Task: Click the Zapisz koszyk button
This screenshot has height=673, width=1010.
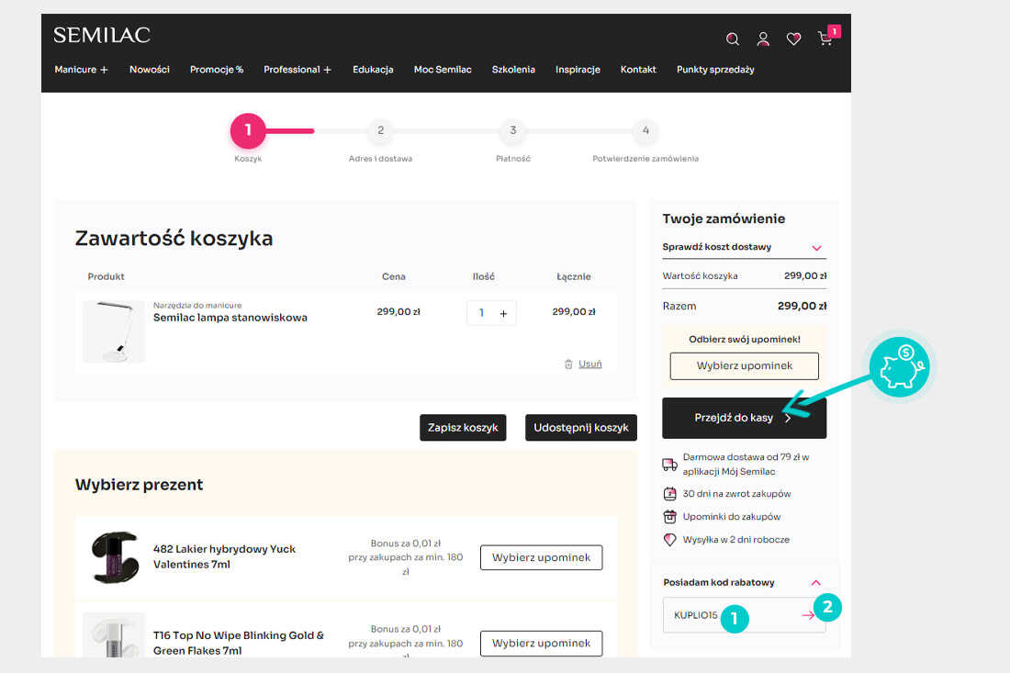Action: click(463, 428)
